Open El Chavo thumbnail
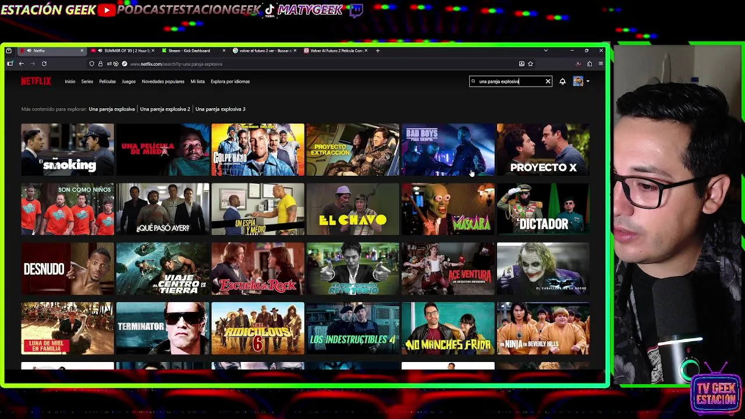This screenshot has width=745, height=419. [x=353, y=210]
